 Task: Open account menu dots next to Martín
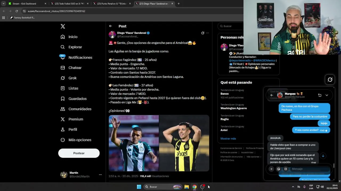(x=100, y=175)
